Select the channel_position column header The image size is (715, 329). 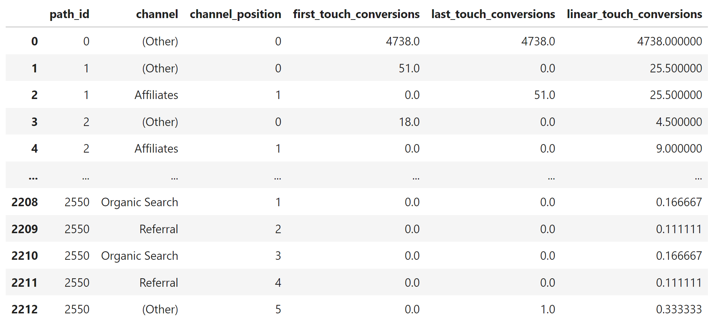click(235, 14)
